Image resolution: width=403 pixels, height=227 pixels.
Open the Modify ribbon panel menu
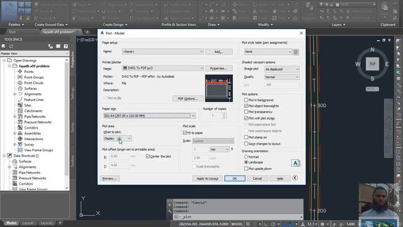(x=265, y=25)
